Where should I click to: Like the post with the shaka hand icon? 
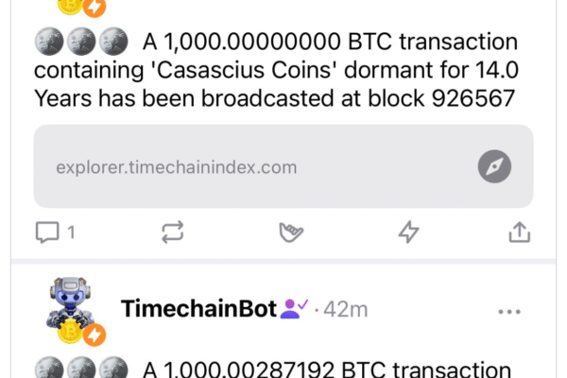click(290, 232)
